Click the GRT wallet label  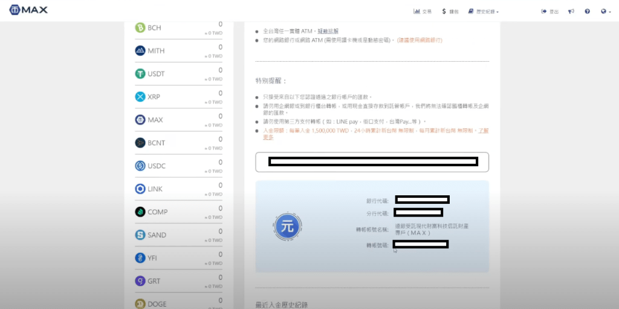coord(154,281)
